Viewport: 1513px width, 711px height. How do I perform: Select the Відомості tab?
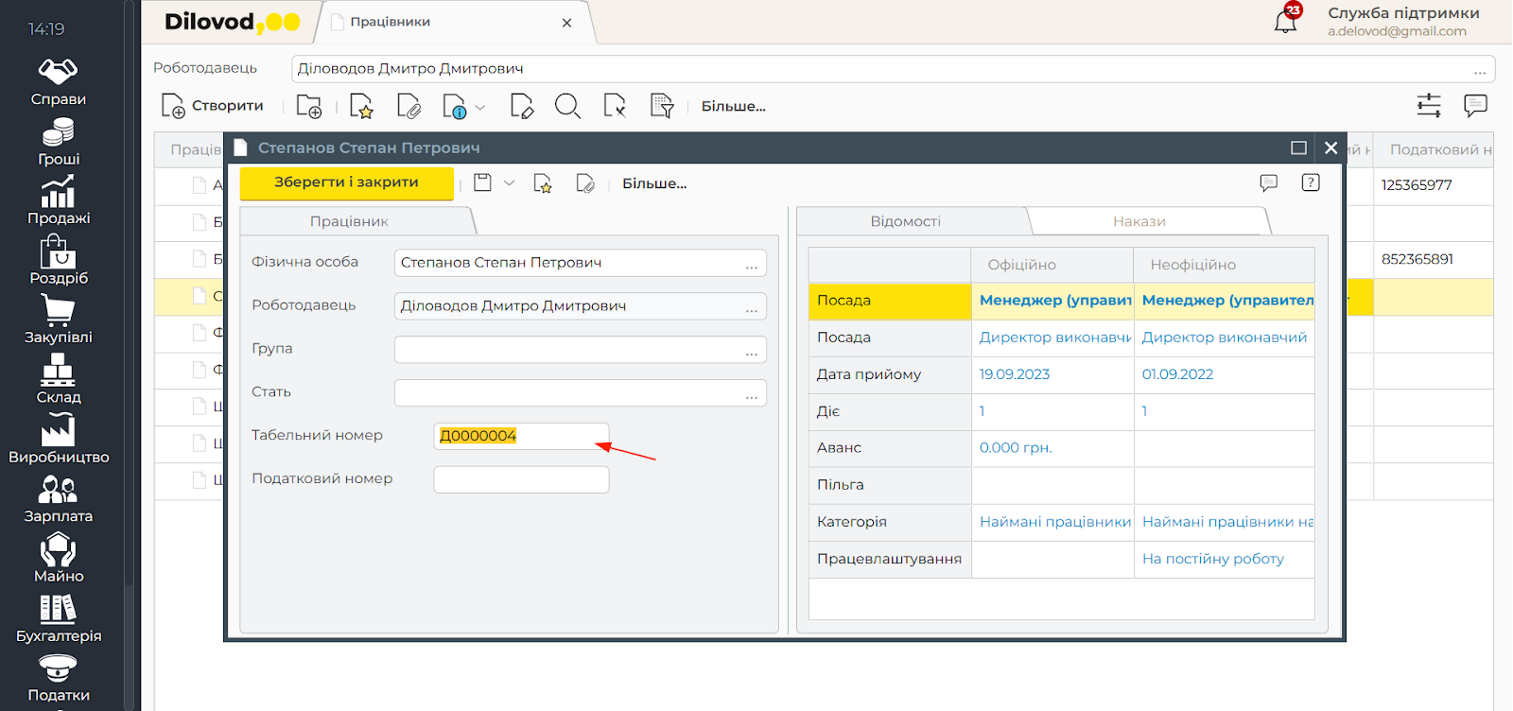(905, 221)
